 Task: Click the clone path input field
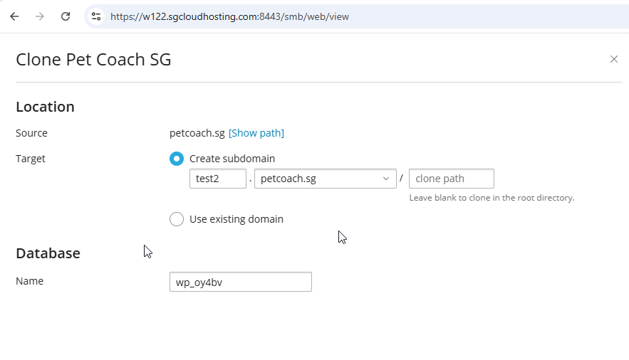click(x=452, y=179)
